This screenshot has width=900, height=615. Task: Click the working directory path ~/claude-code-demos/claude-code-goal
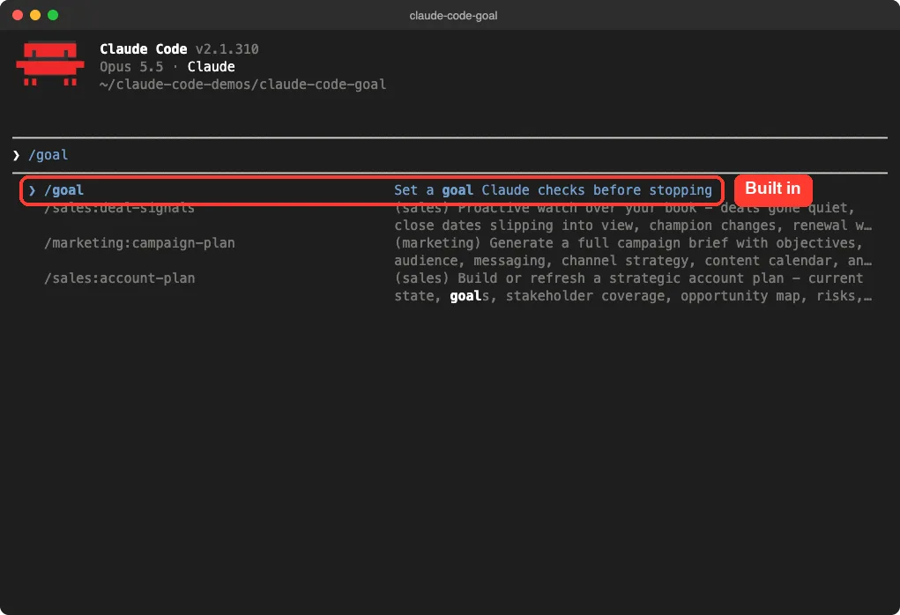pos(242,85)
